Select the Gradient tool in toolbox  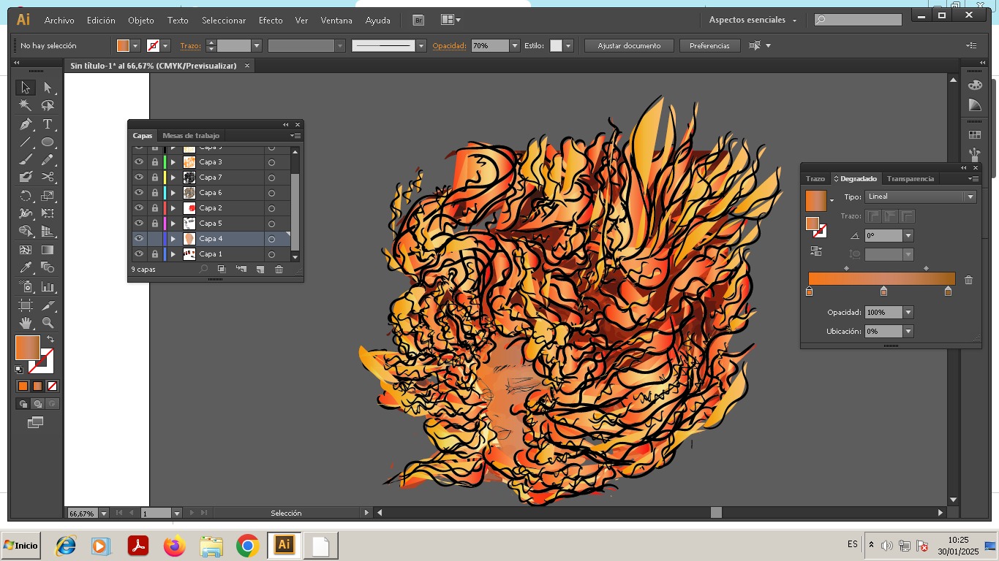click(x=48, y=250)
